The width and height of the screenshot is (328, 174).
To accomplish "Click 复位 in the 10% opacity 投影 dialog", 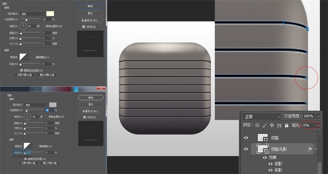I will (91, 104).
